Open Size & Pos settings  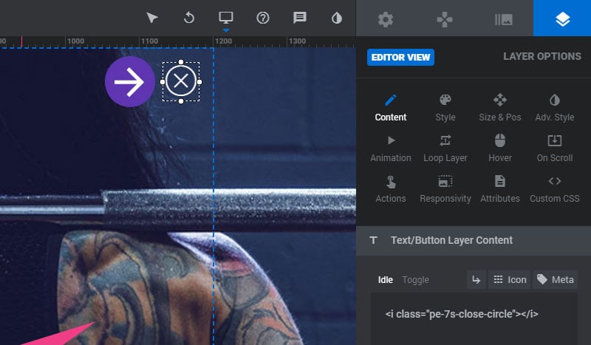(500, 108)
